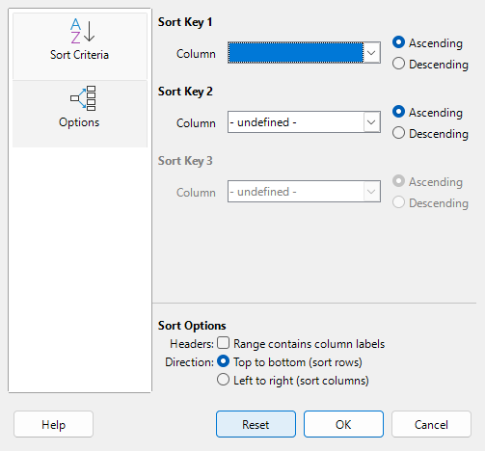Confirm sorting with OK button
Viewport: 485px width, 451px height.
pos(343,424)
